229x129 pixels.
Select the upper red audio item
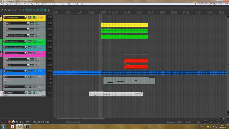coord(136,61)
